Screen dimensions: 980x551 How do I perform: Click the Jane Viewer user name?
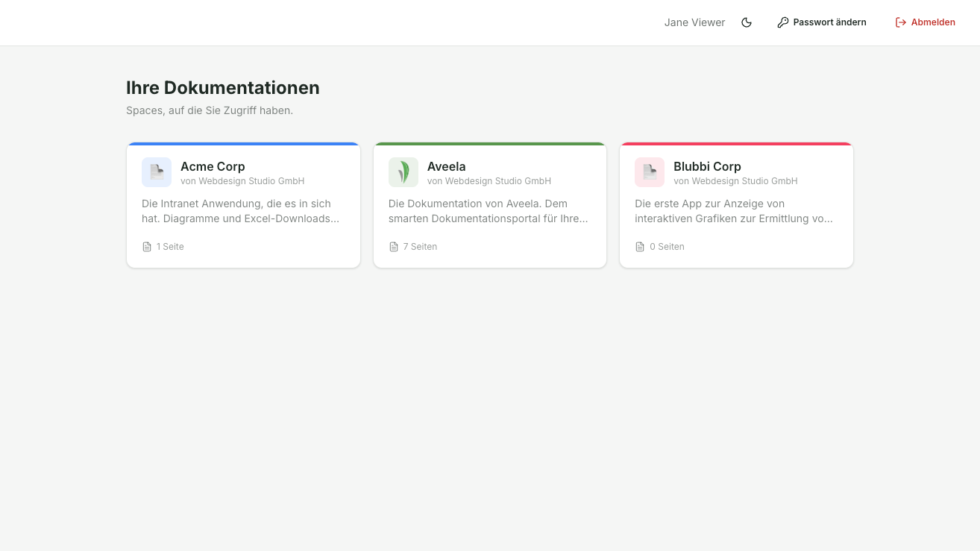point(694,22)
